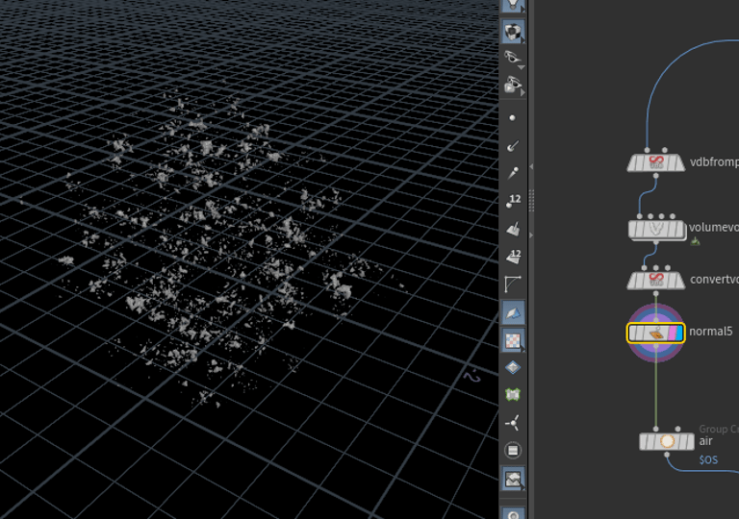Click the background image picture icon
Image resolution: width=739 pixels, height=519 pixels.
tap(513, 479)
